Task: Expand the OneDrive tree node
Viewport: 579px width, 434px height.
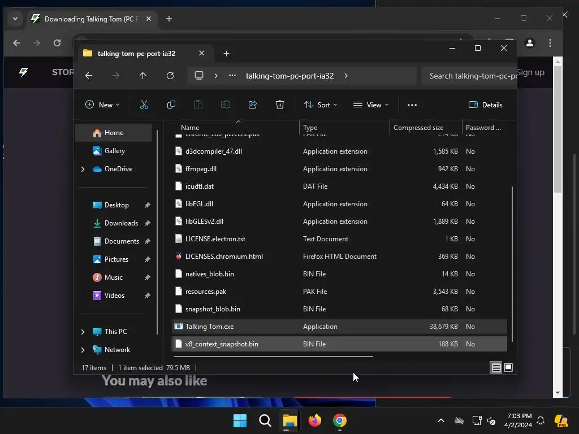Action: coord(83,169)
